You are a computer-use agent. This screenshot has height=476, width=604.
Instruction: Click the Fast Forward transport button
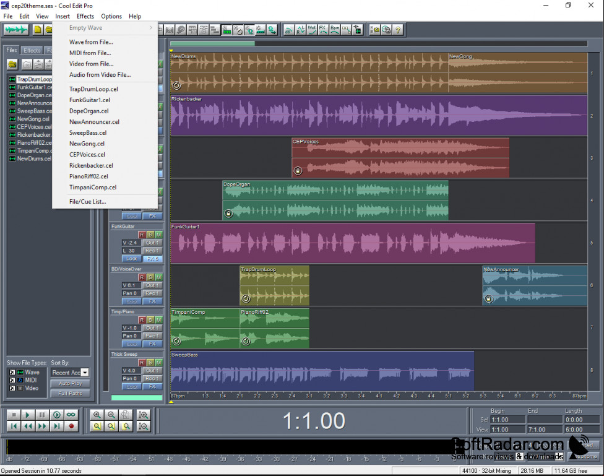click(x=42, y=426)
